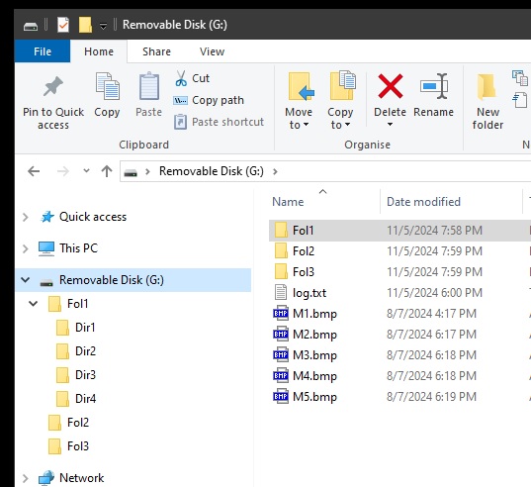This screenshot has height=487, width=531.
Task: Open the File menu tab
Action: click(43, 51)
